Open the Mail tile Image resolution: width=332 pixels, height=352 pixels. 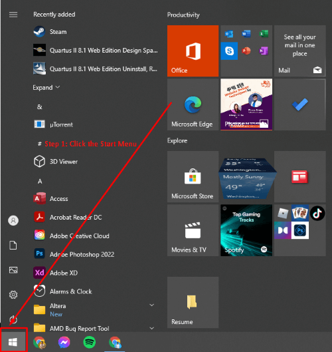coord(299,51)
